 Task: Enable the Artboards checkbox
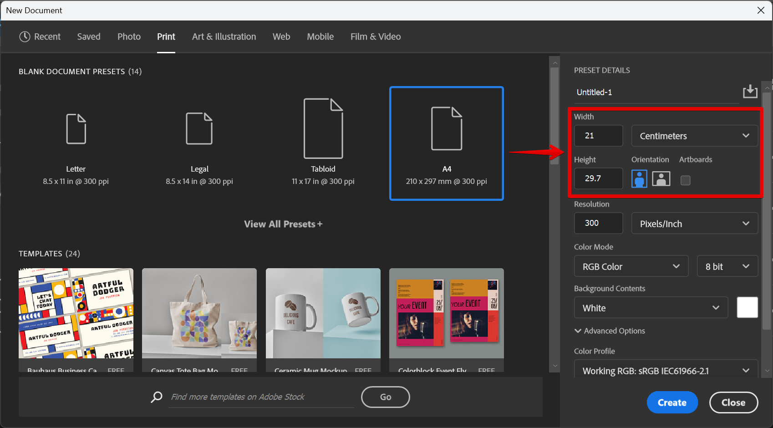tap(685, 180)
